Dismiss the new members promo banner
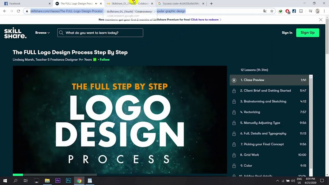The width and height of the screenshot is (329, 185). 321,20
